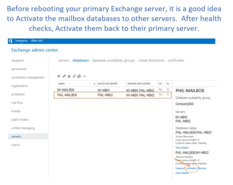Open database availability groups tab
The height and width of the screenshot is (185, 233).
coord(113,60)
